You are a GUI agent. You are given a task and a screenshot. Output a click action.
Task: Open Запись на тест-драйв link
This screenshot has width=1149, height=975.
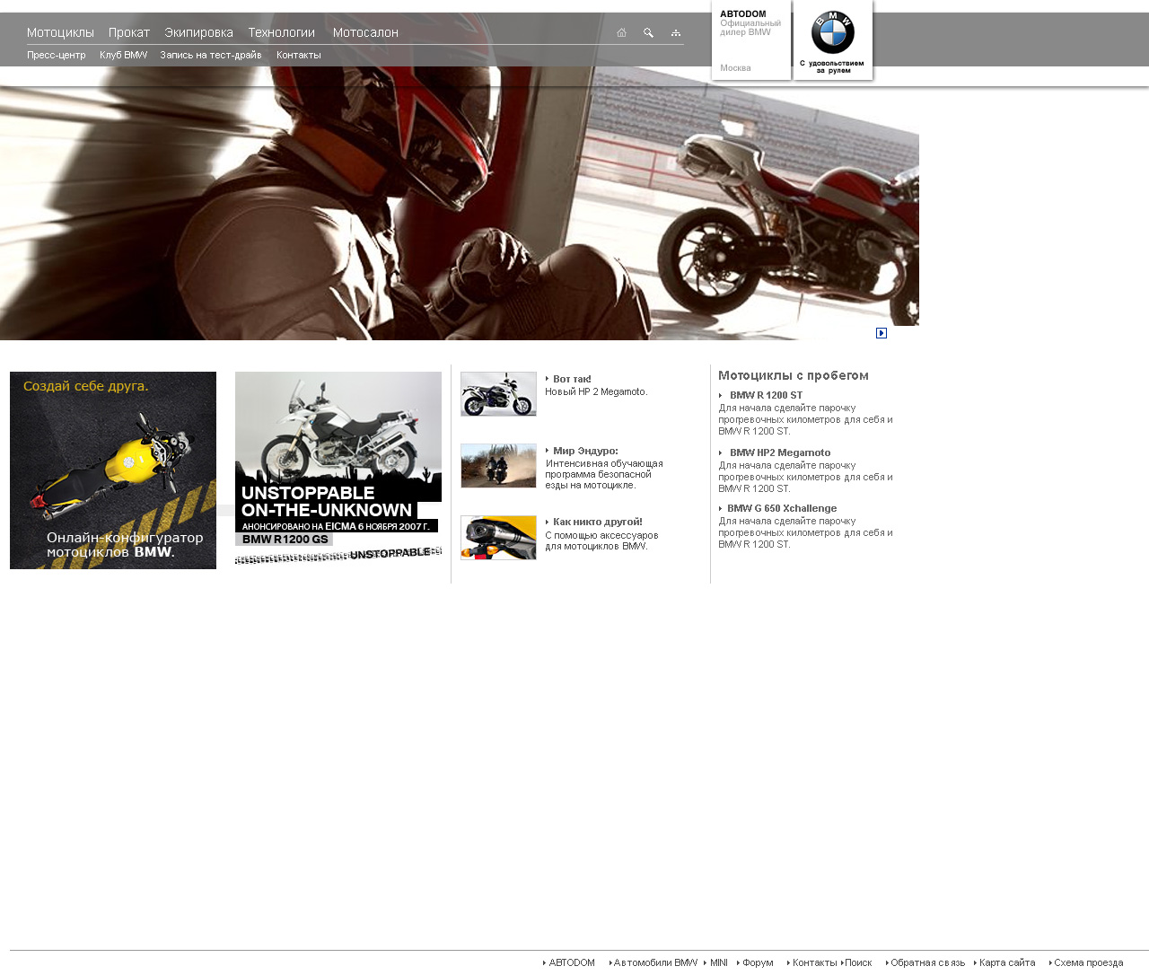click(211, 55)
